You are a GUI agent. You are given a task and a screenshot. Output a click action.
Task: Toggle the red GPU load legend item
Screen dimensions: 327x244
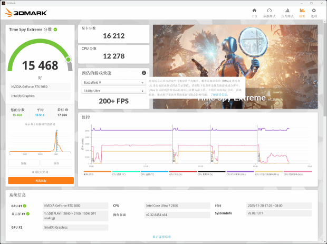pos(183,172)
